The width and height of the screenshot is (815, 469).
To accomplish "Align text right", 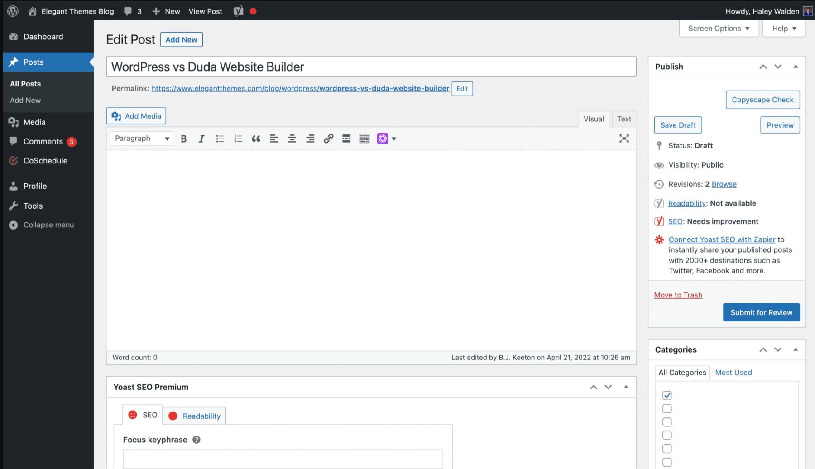I will tap(310, 139).
